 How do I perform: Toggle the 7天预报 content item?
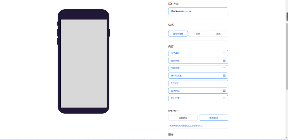coord(198,83)
